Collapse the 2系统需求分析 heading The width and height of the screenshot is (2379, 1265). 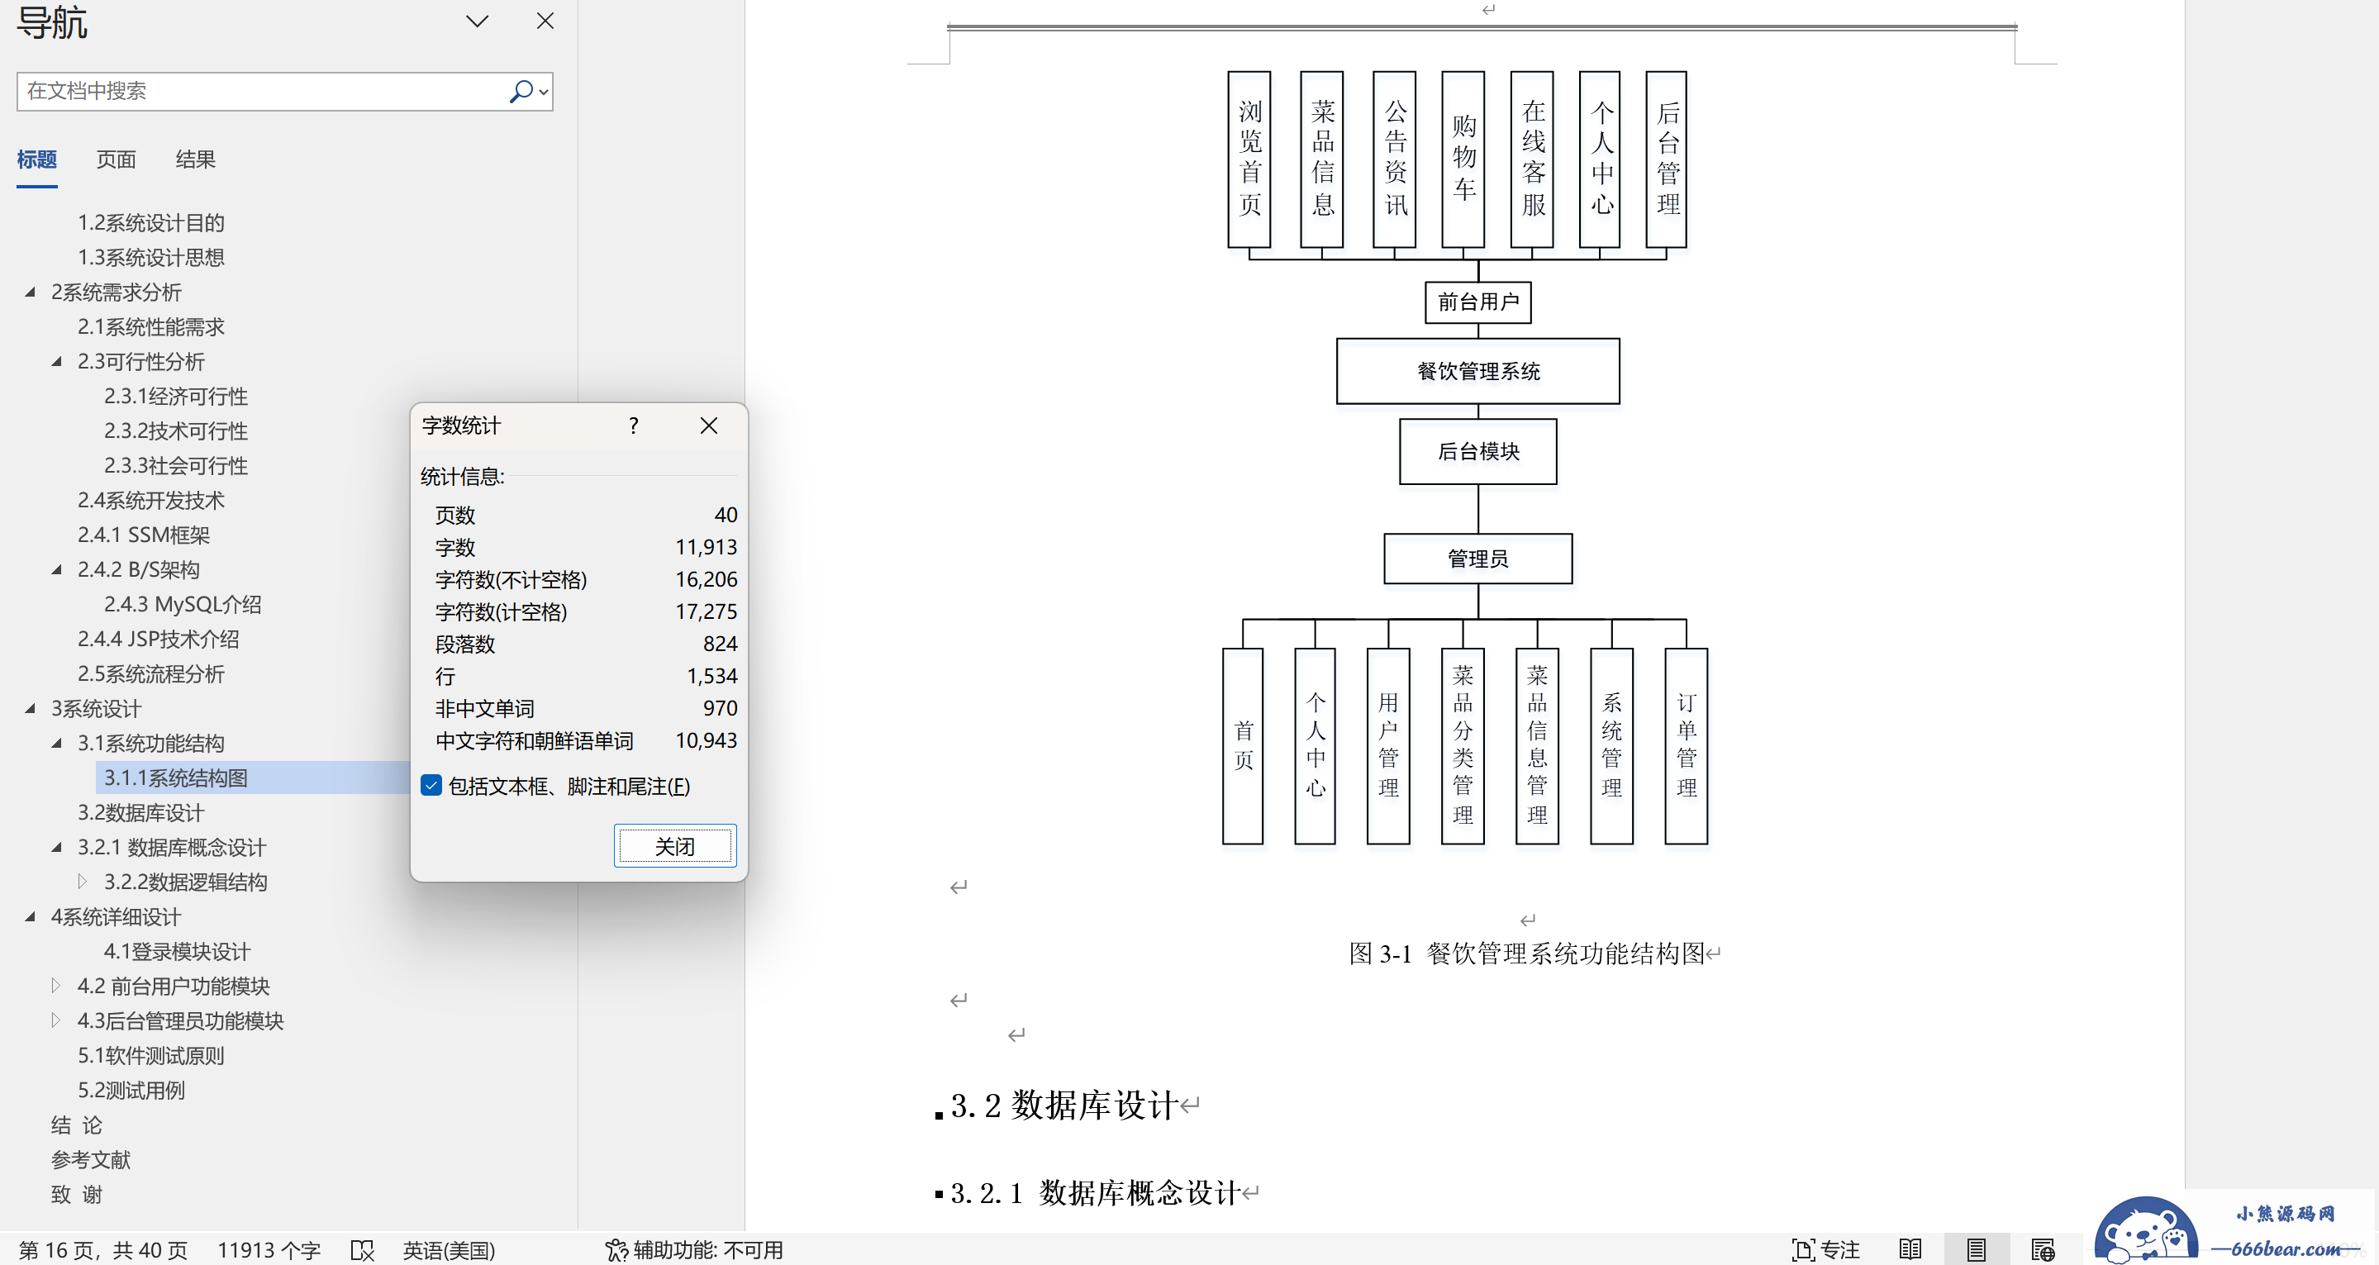tap(30, 292)
